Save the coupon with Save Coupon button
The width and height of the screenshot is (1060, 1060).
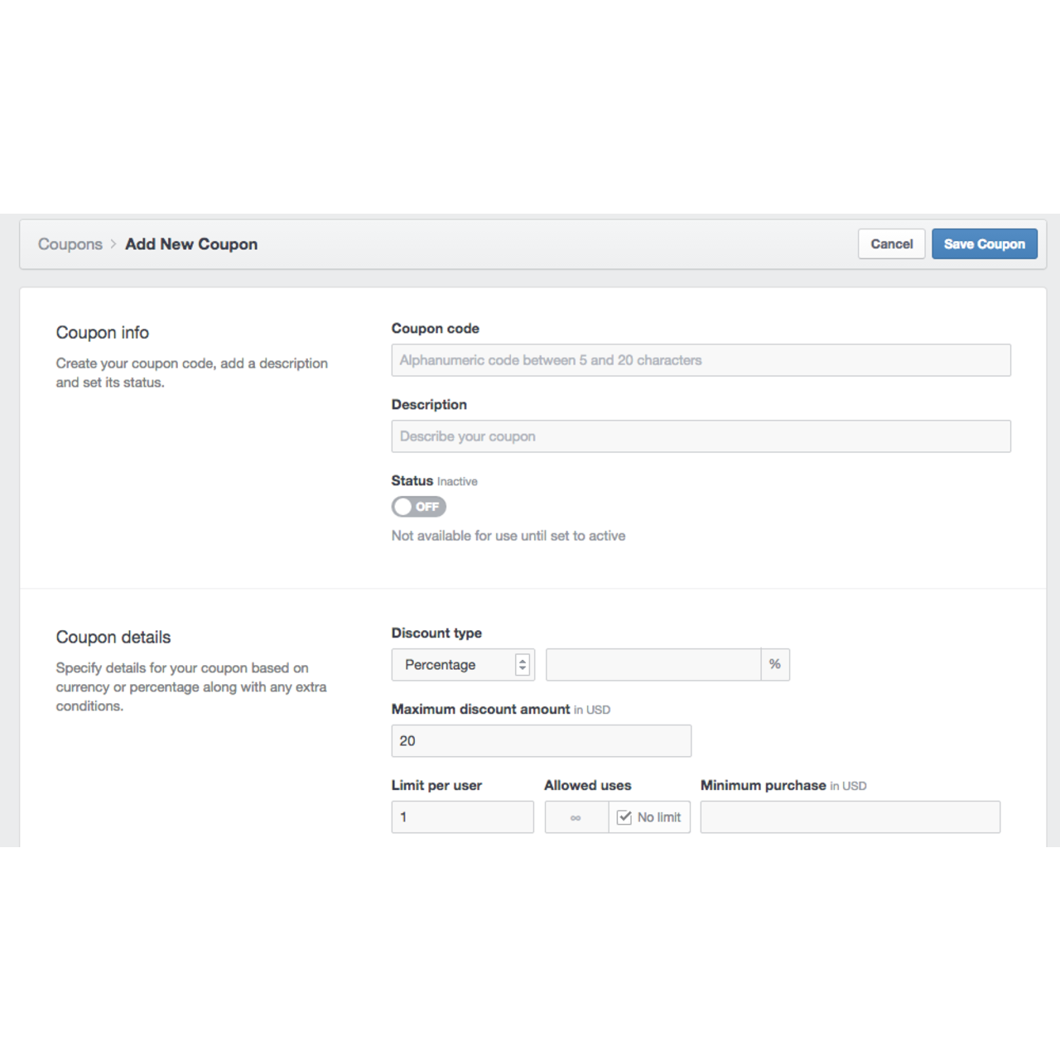[x=984, y=244]
